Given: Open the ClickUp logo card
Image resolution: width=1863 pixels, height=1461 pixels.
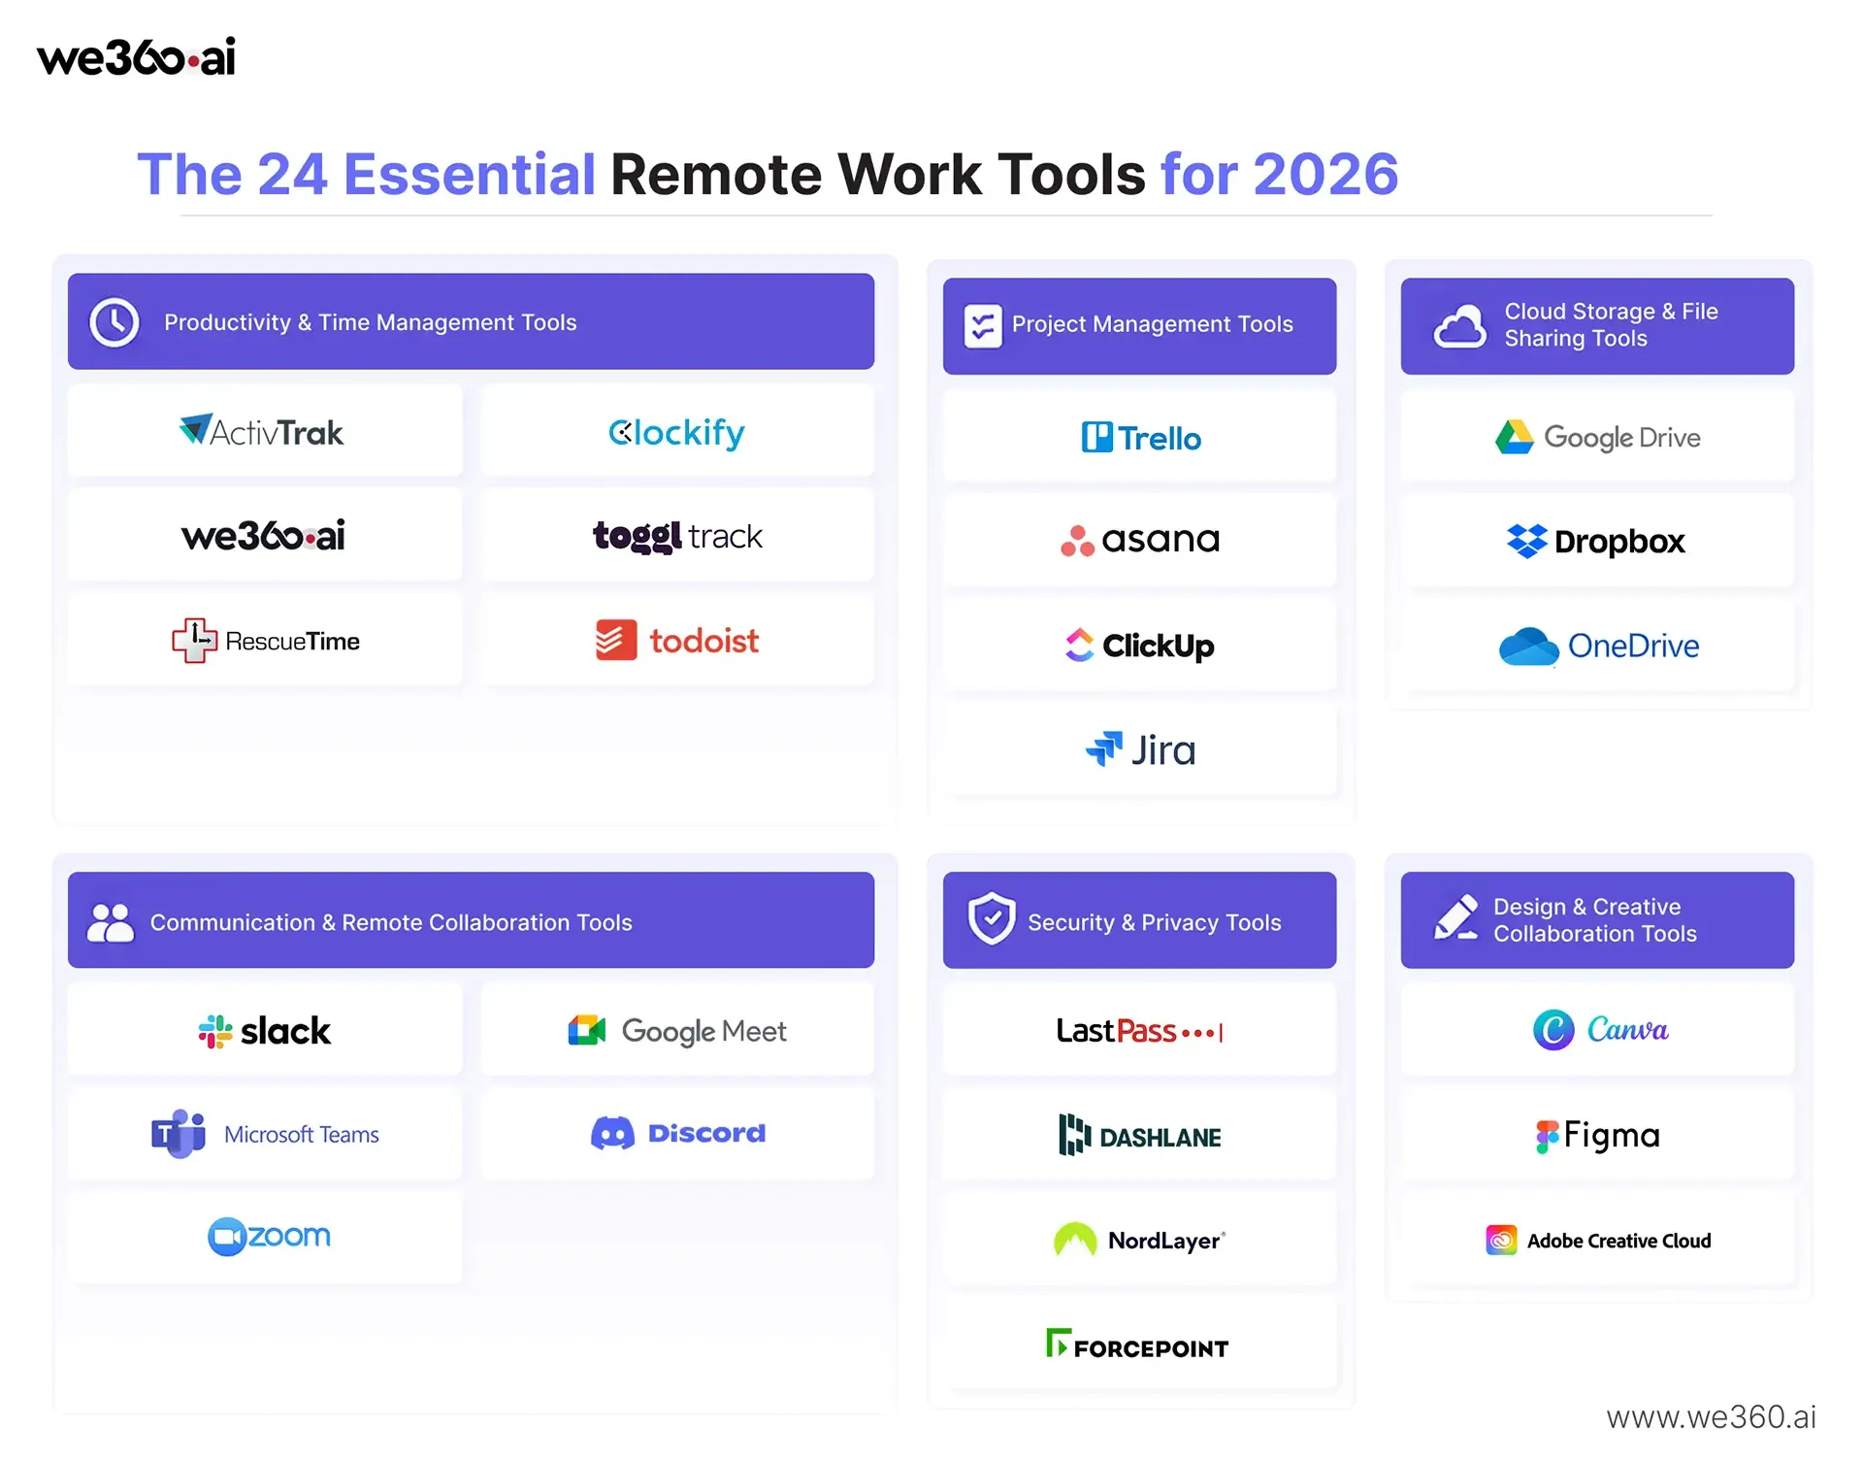Looking at the screenshot, I should [x=1140, y=646].
